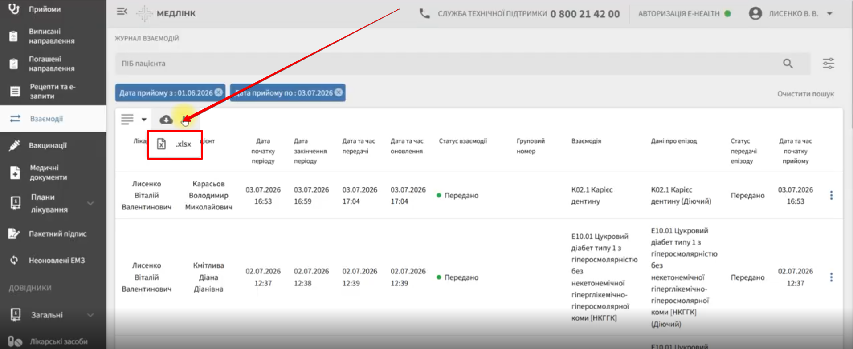
Task: Click the Вакцинації syringe icon
Action: 14,145
